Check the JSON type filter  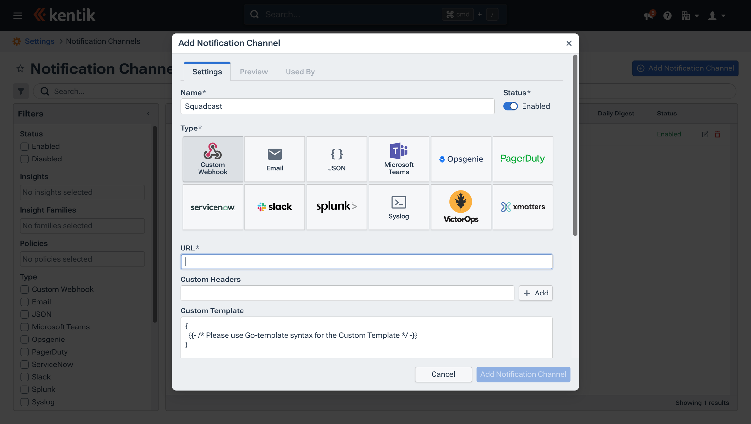click(24, 314)
